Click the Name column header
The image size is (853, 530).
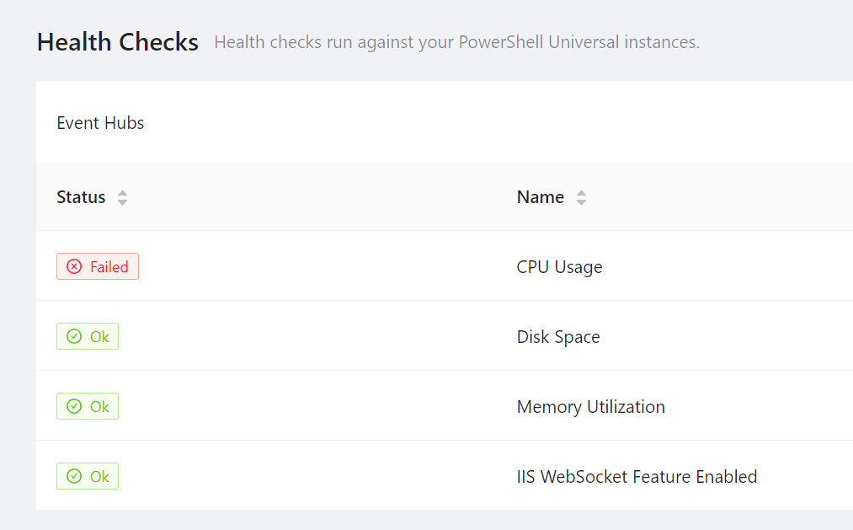pos(541,197)
